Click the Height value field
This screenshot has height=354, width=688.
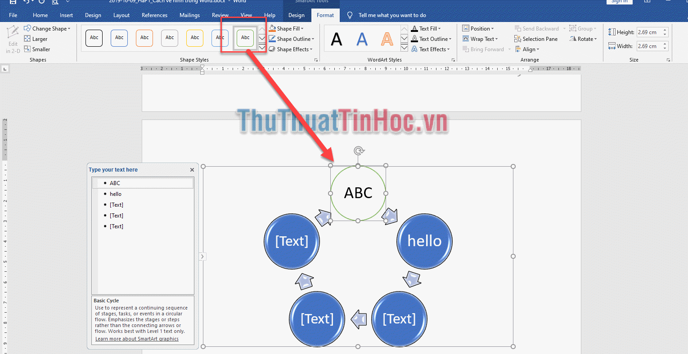(649, 32)
